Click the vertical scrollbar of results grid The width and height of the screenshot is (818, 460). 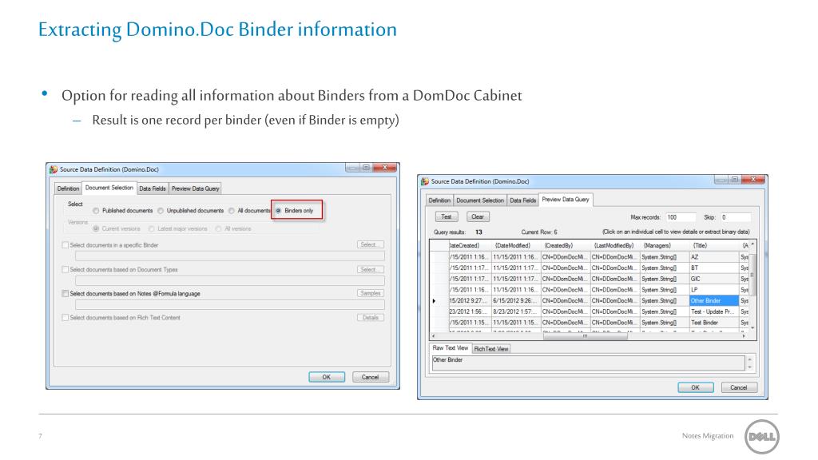click(752, 284)
